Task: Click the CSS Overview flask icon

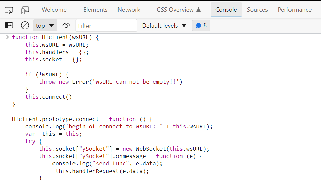Action: pyautogui.click(x=198, y=9)
